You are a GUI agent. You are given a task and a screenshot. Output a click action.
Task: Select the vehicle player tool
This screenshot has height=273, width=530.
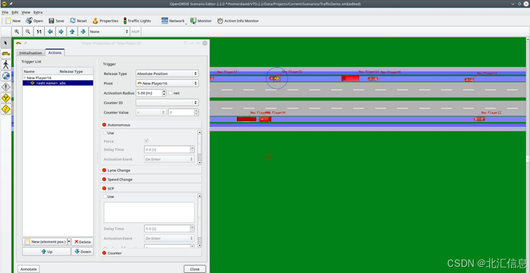point(6,53)
